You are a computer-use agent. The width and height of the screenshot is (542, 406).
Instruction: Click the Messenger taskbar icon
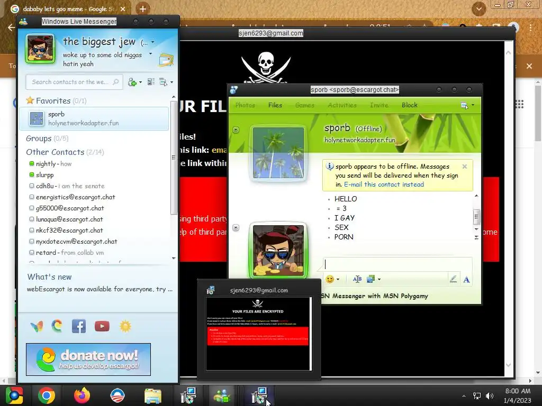point(222,395)
